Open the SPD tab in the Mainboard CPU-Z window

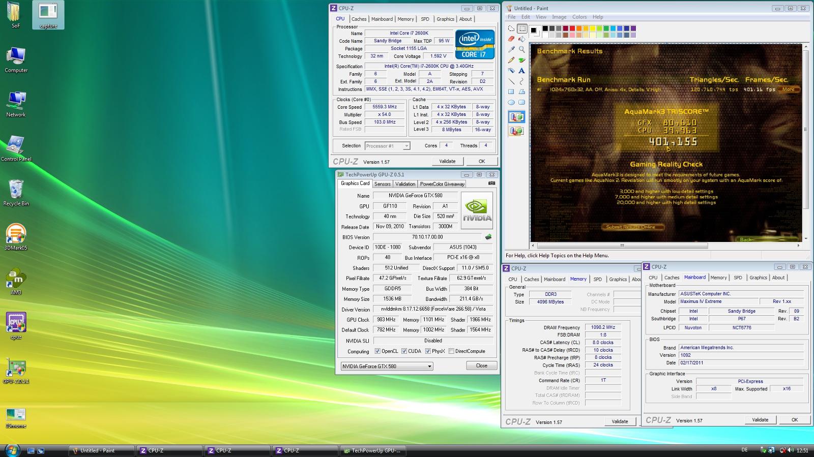[738, 278]
